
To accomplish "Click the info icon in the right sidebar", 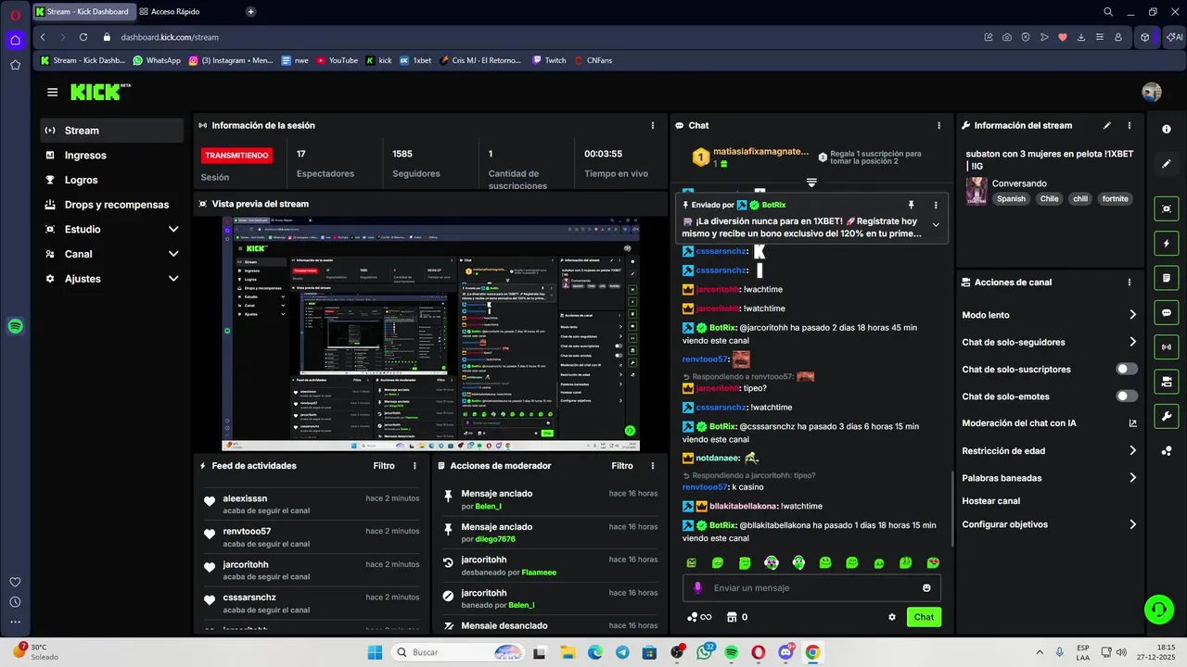I will pos(1167,129).
